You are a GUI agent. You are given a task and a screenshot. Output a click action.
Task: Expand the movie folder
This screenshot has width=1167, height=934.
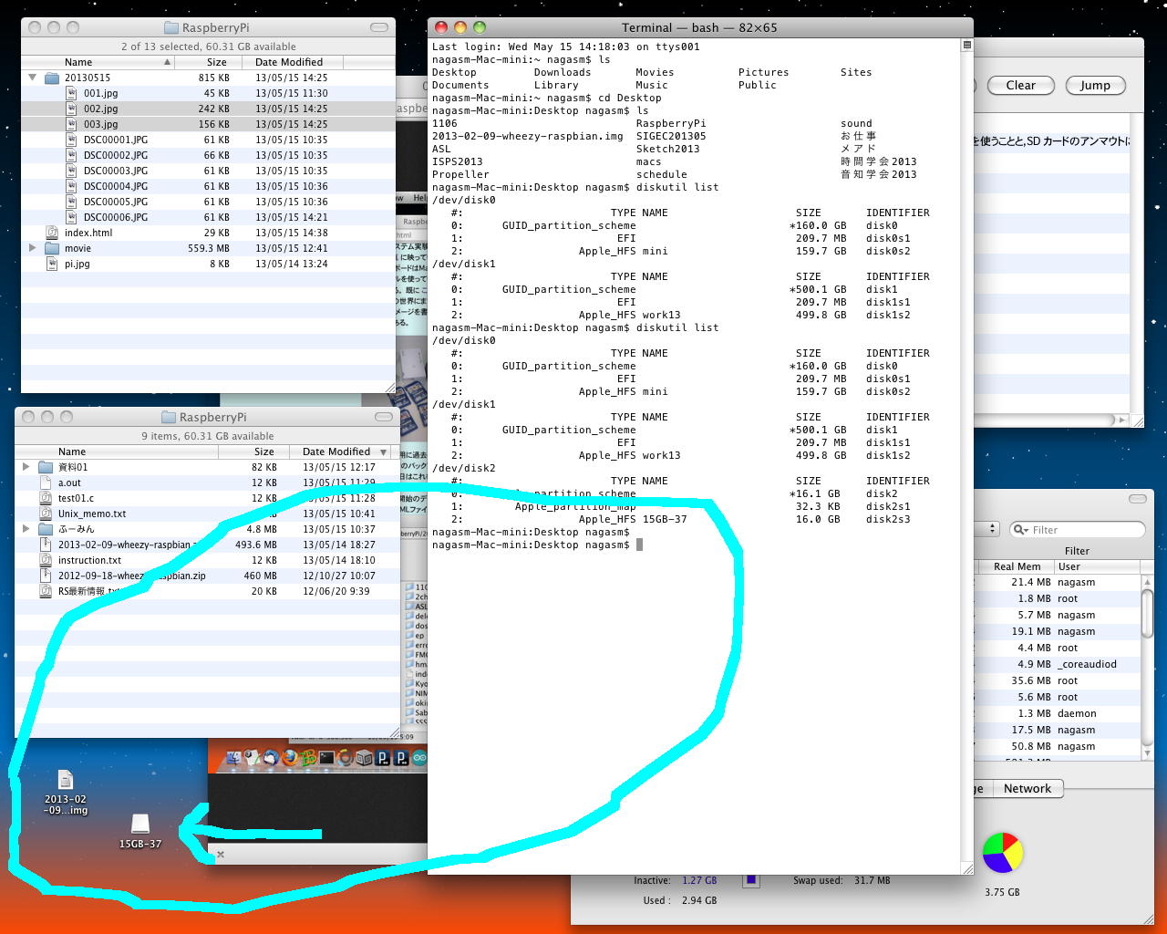[33, 248]
